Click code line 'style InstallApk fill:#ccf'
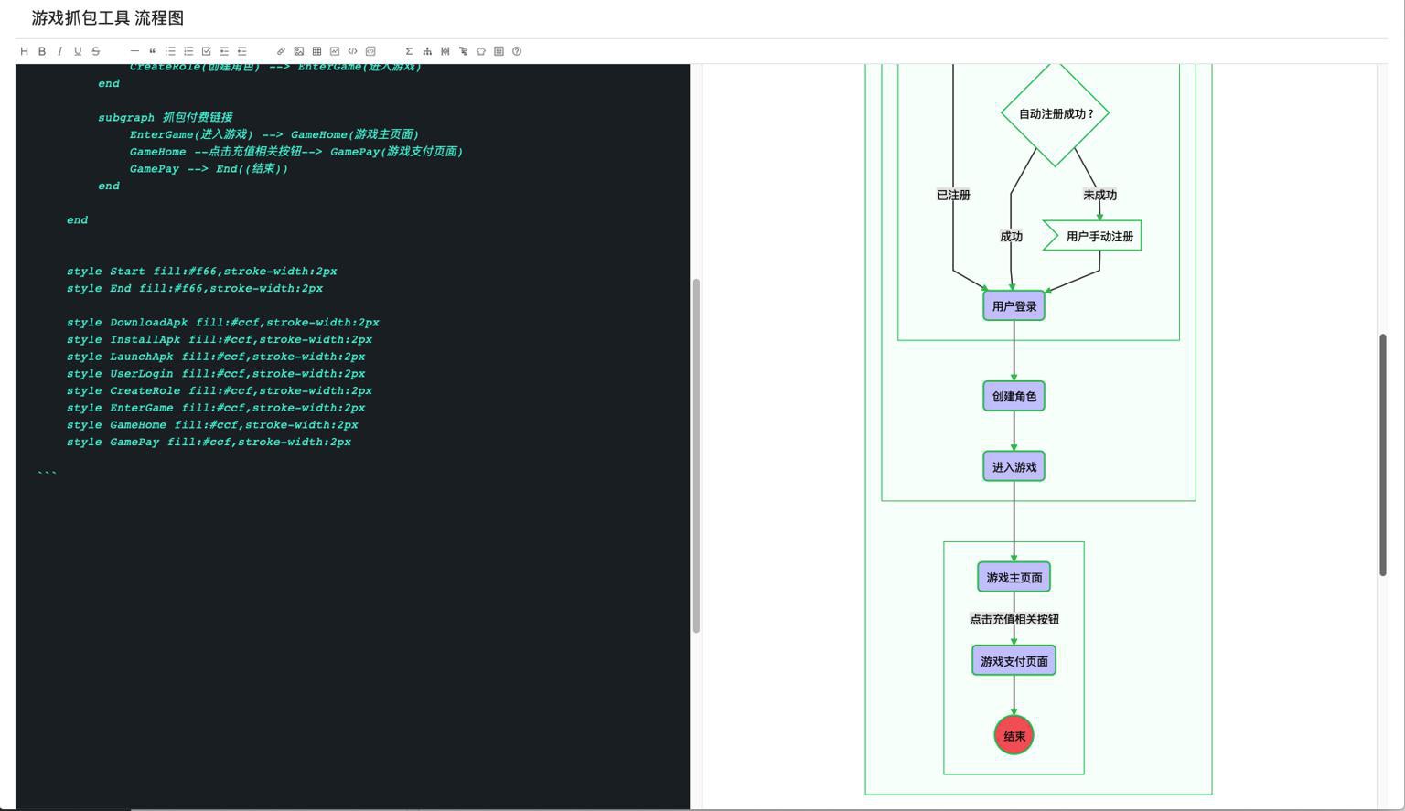This screenshot has width=1405, height=811. [220, 339]
